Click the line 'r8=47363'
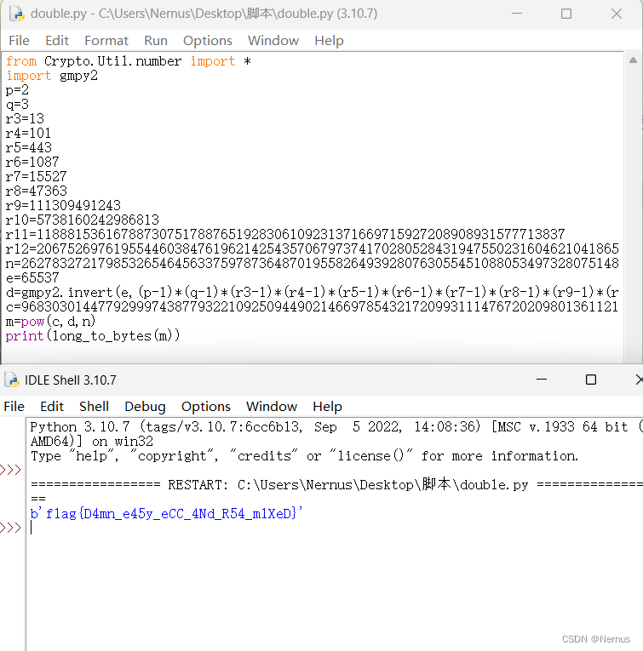 (x=37, y=191)
